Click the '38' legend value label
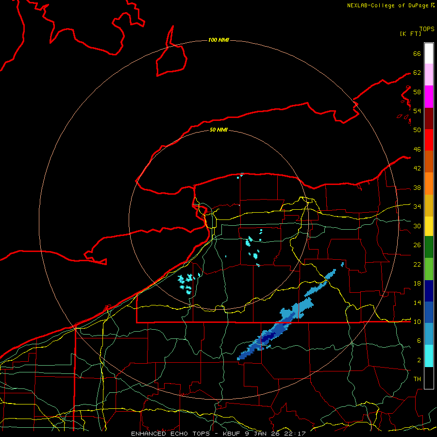Viewport: 437px width, 437px height. click(417, 188)
